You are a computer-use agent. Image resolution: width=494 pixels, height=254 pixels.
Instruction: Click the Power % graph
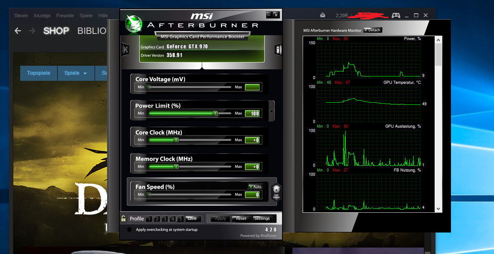(368, 60)
